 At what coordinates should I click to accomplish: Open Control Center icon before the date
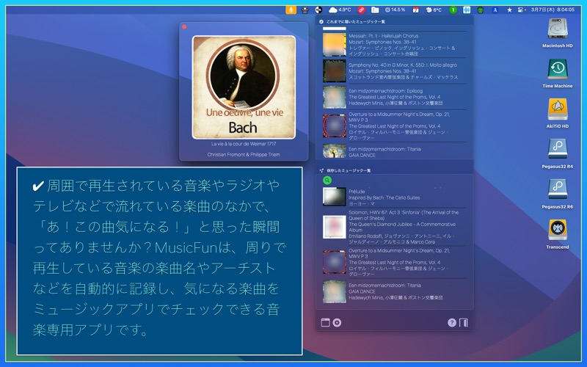point(521,10)
